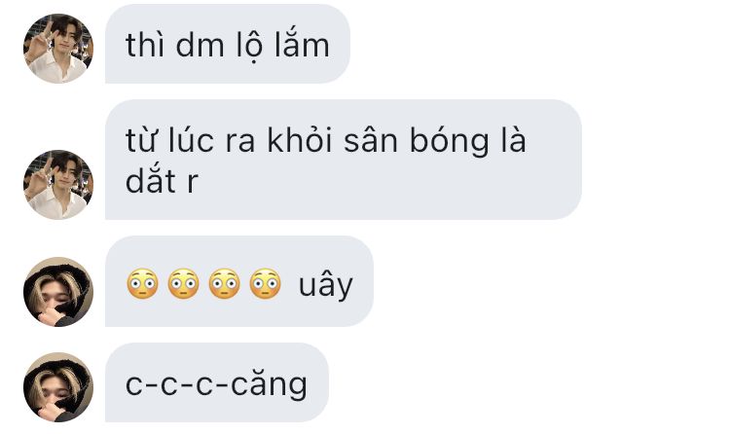Click the word "thì" in the first message

[x=145, y=45]
